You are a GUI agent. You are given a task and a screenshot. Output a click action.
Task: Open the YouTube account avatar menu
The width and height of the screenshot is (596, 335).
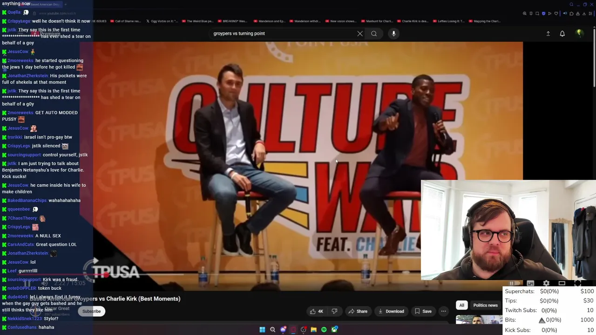580,33
